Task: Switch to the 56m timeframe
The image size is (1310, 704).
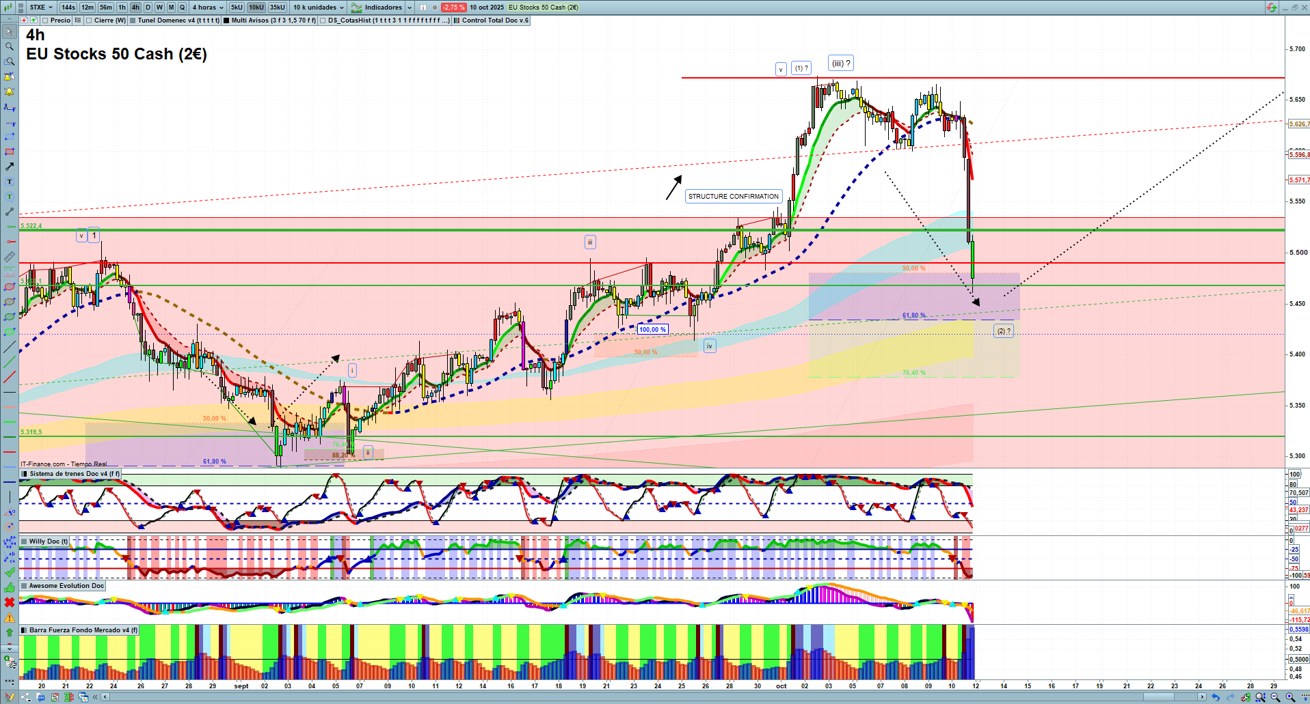Action: click(x=106, y=8)
